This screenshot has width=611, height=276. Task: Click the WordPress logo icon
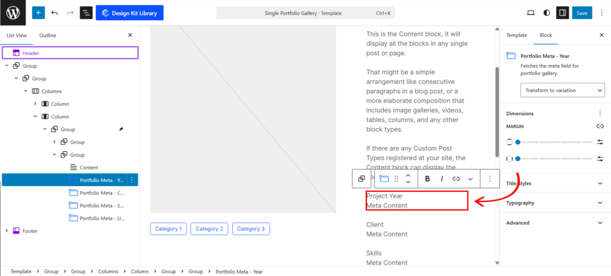13,13
